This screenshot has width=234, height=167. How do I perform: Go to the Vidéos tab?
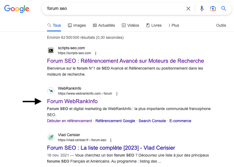pos(130,25)
